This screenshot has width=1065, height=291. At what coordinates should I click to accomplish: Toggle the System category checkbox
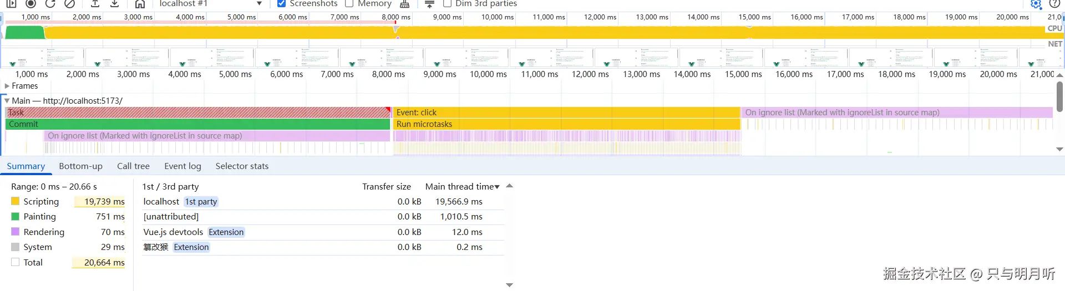16,247
